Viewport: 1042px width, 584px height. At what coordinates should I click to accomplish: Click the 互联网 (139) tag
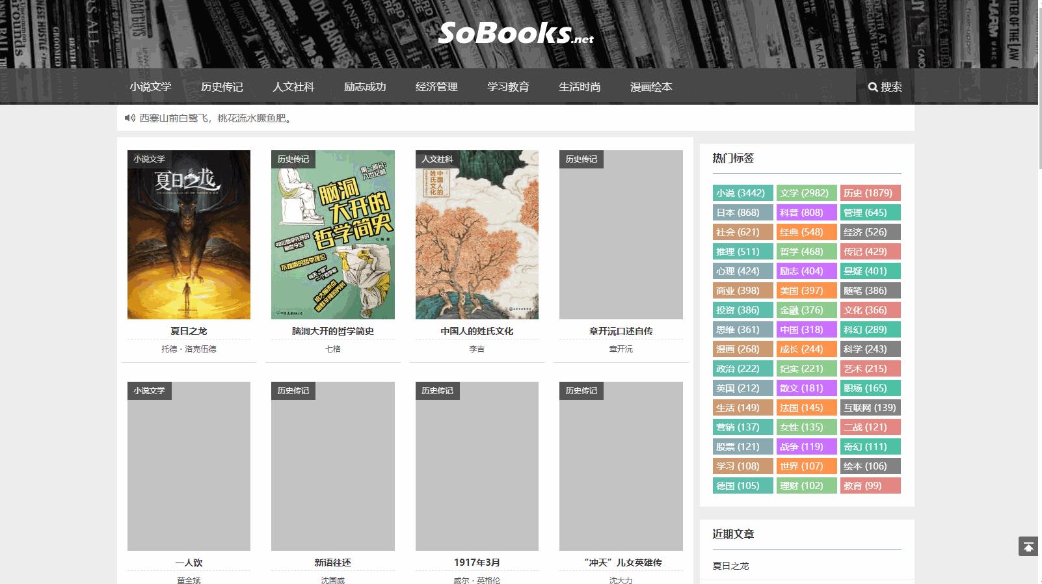tap(870, 408)
